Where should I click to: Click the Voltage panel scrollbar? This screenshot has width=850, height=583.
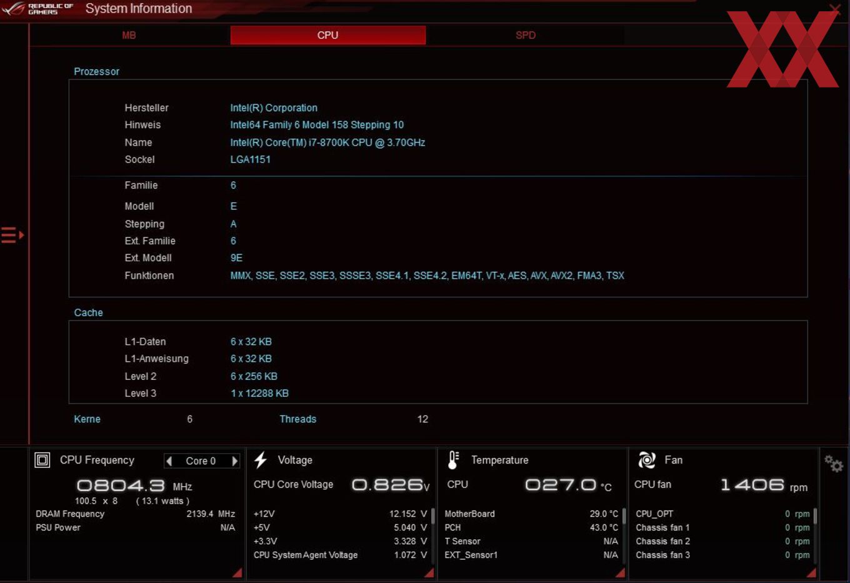(432, 516)
